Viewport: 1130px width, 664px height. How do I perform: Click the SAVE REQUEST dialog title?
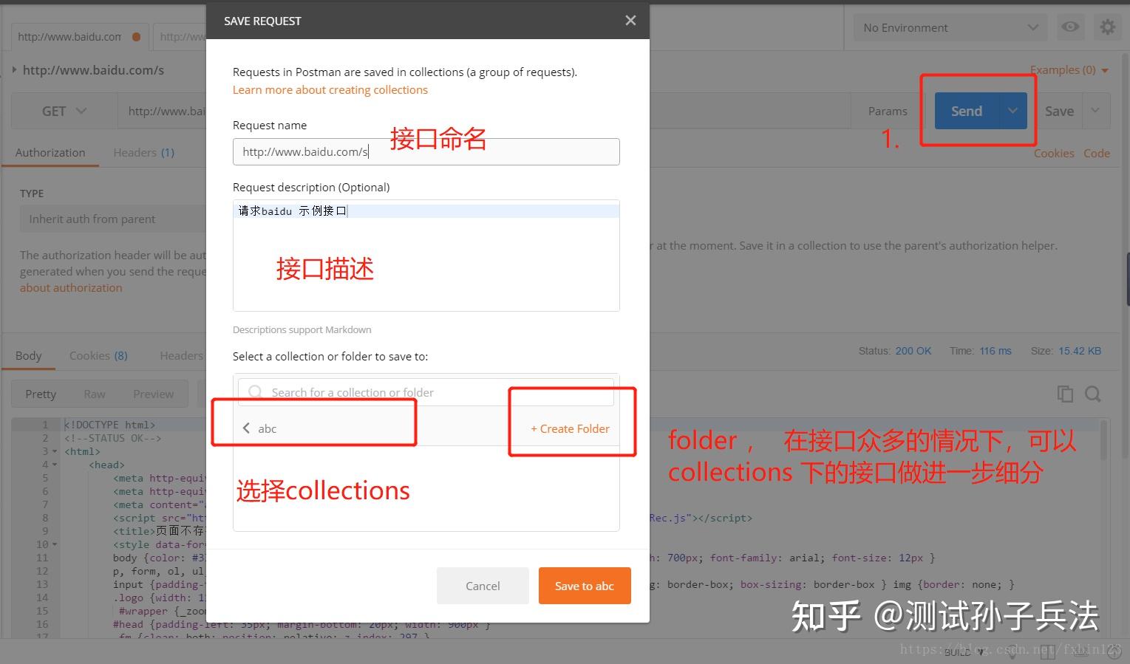(x=262, y=21)
